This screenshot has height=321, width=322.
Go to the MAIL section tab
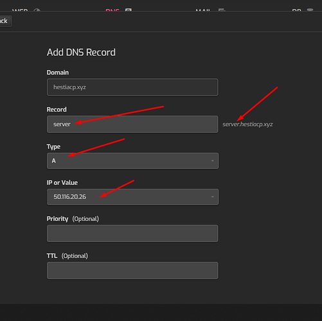point(203,10)
